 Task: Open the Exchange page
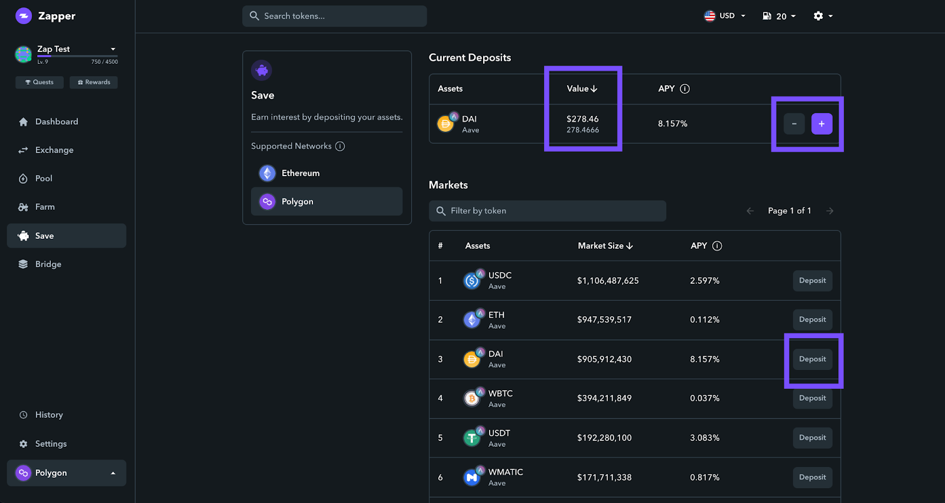tap(67, 150)
